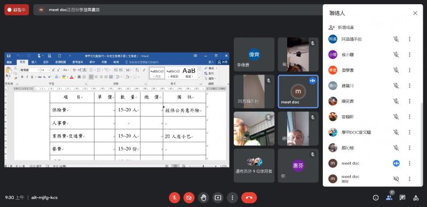Open the 選取 dropdown in editing group

(211, 79)
